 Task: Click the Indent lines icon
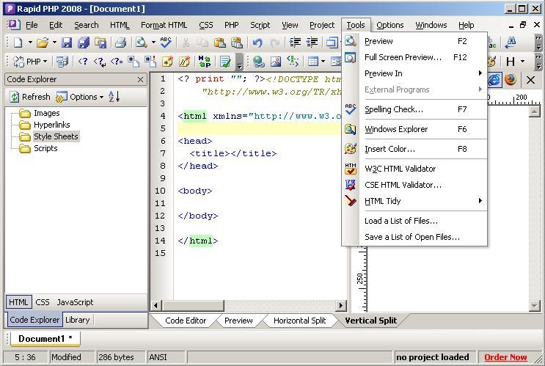[x=295, y=43]
